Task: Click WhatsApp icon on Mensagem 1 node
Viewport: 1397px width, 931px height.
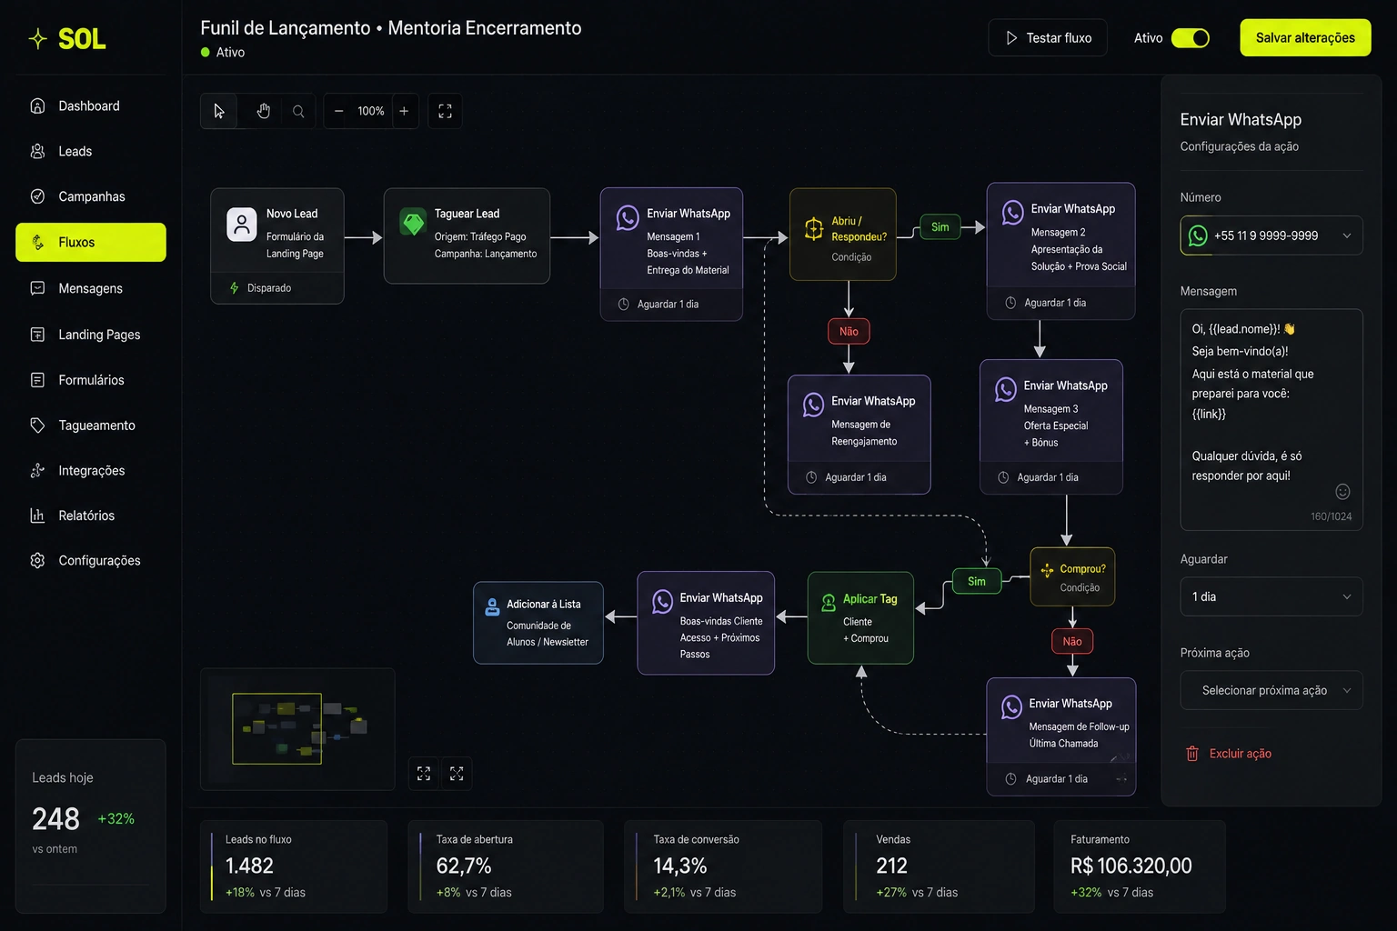Action: [x=628, y=217]
